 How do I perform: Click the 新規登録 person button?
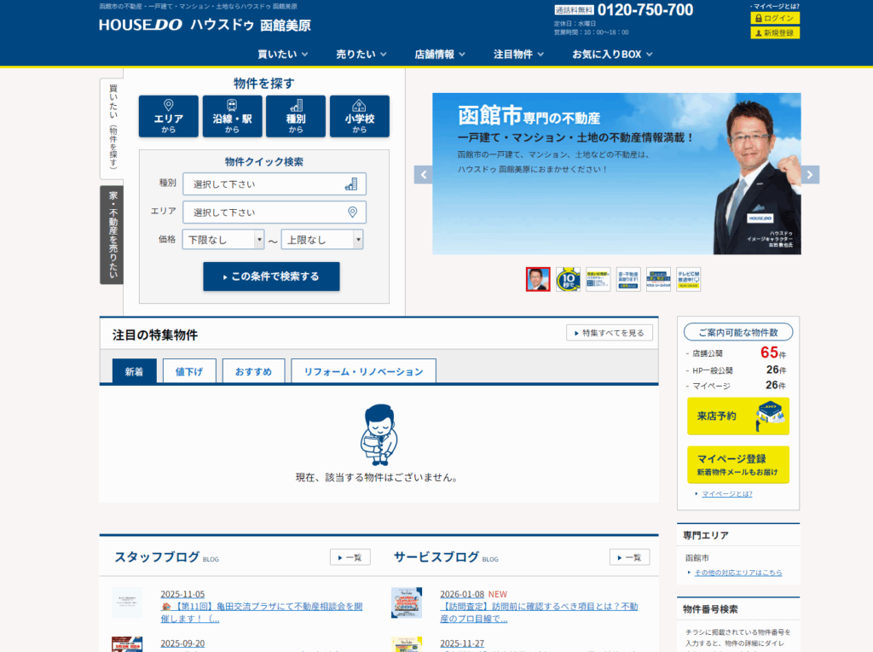click(x=774, y=33)
